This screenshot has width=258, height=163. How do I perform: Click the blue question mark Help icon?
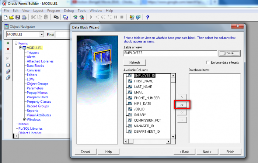(147, 17)
